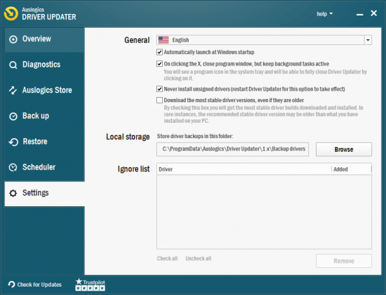386x295 pixels.
Task: Open the Overview tab
Action: coord(44,39)
